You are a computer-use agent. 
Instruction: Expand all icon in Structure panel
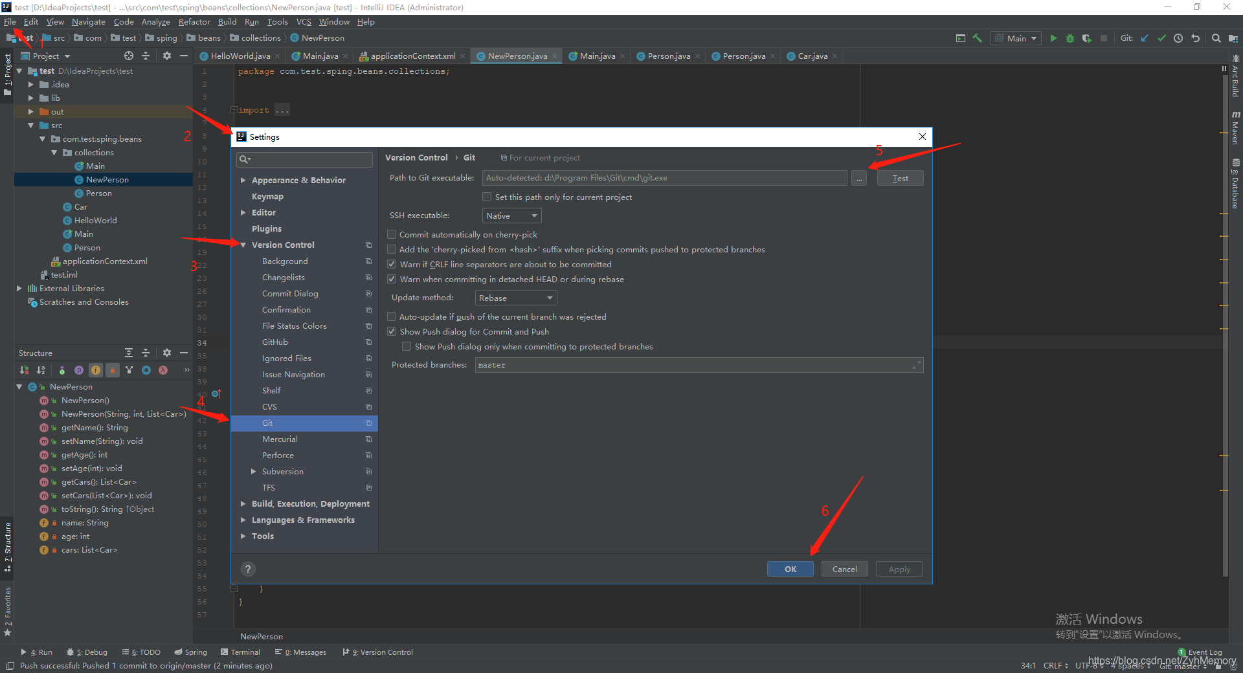pos(129,353)
